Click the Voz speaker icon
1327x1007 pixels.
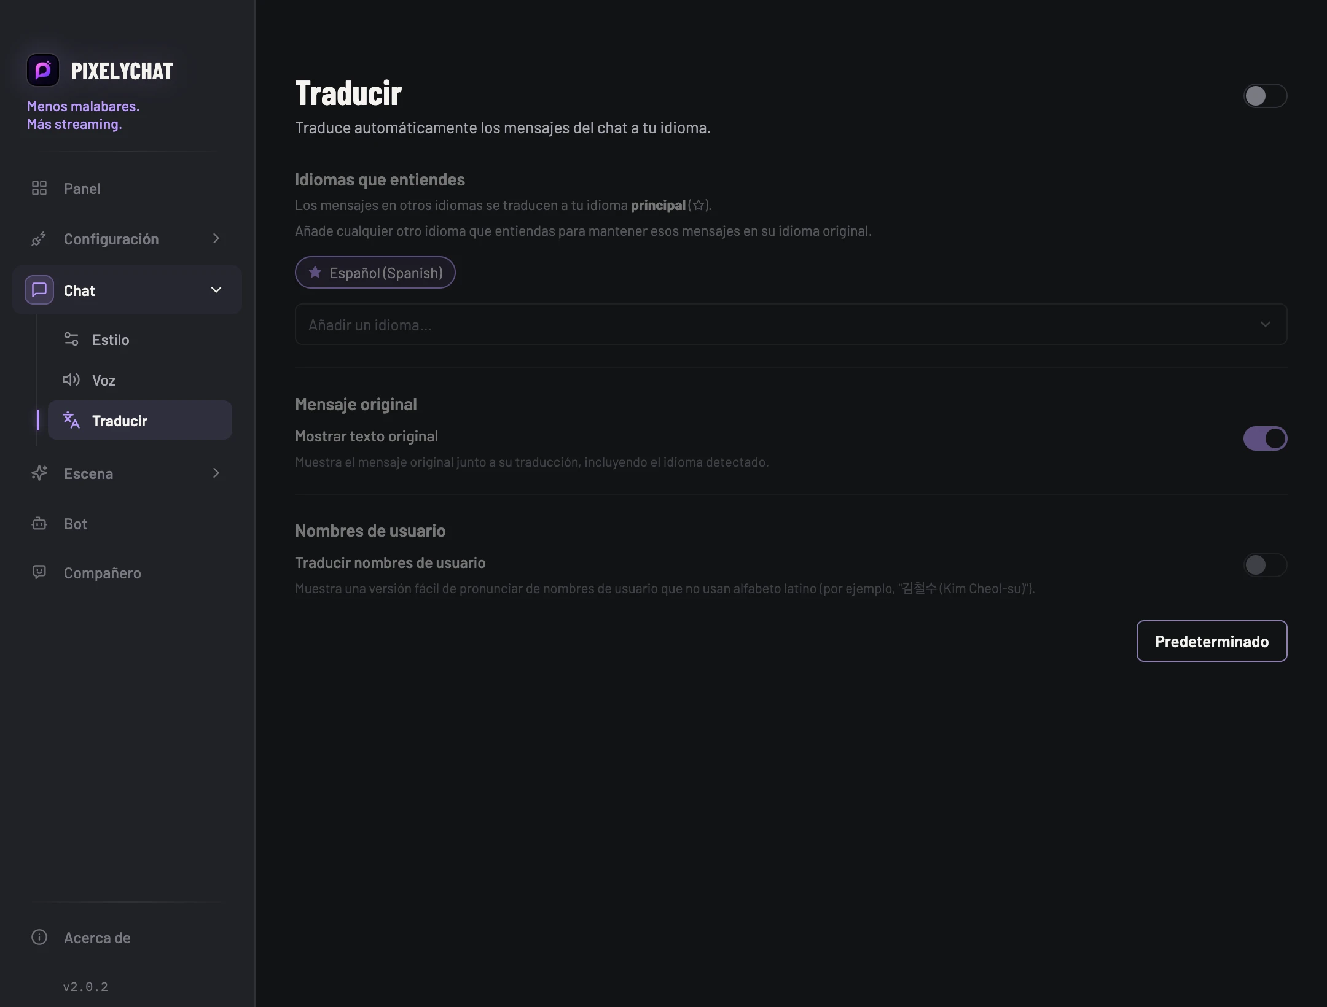click(x=71, y=379)
